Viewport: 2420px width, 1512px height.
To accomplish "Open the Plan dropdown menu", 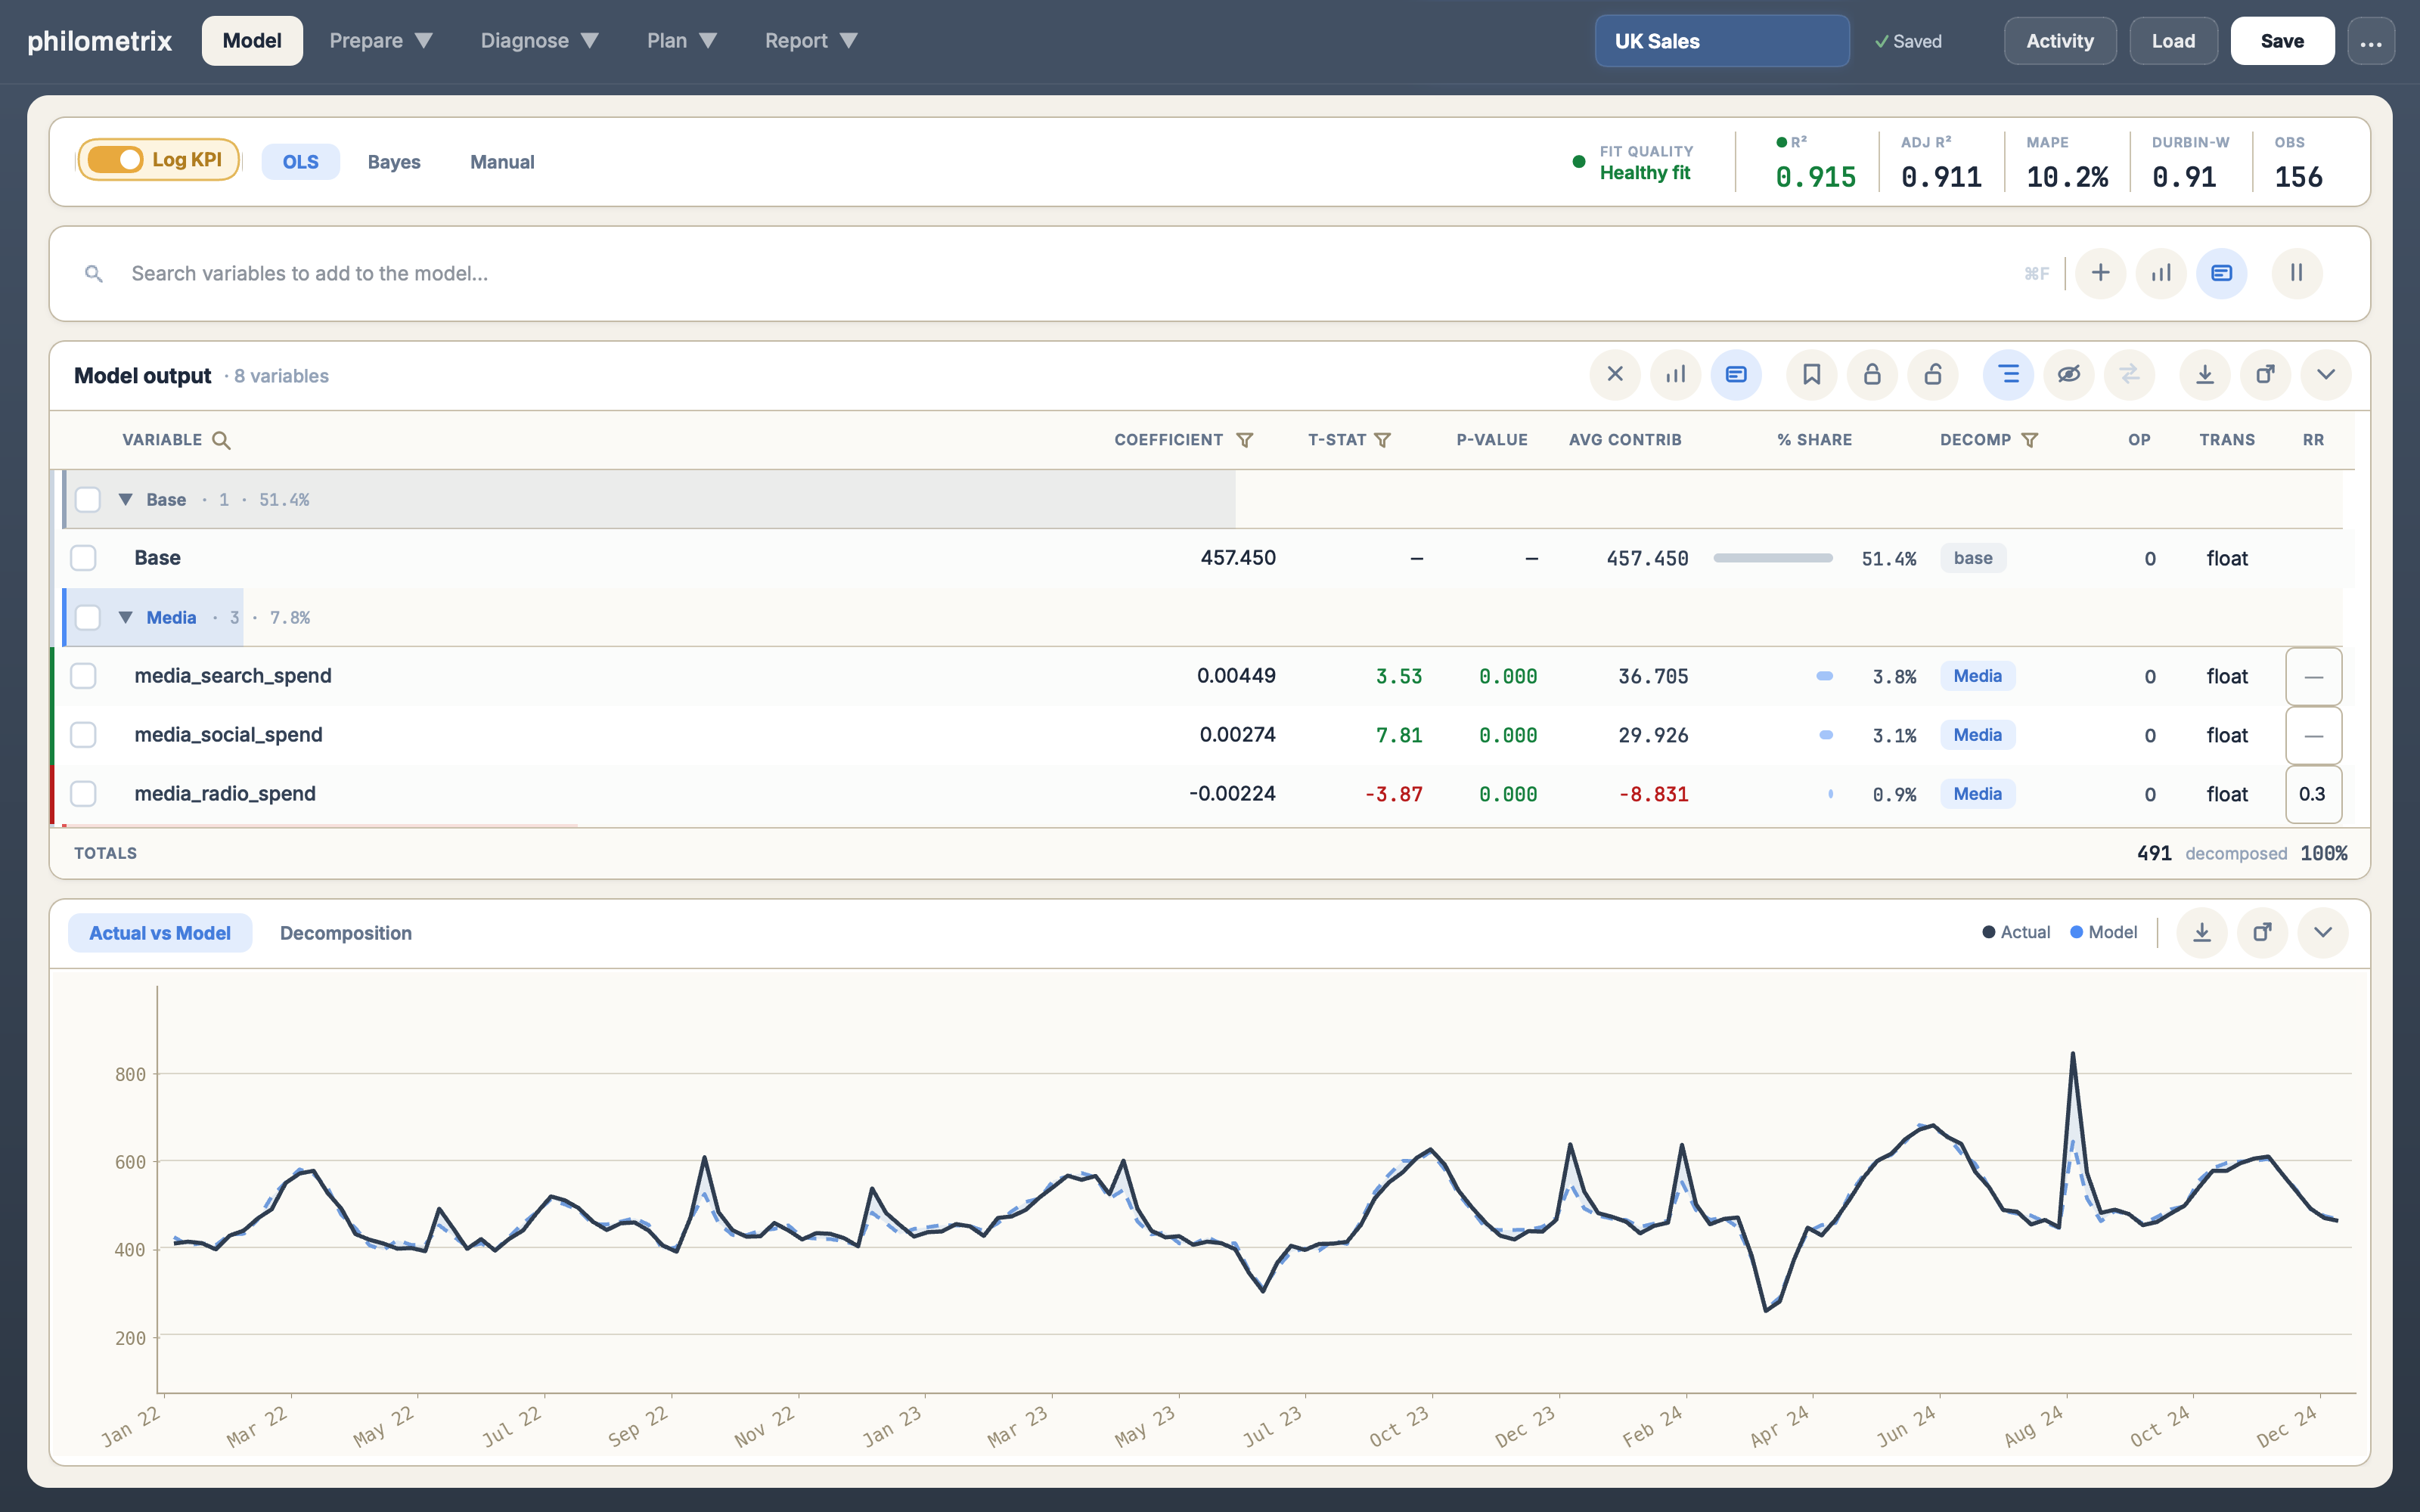I will click(x=682, y=41).
